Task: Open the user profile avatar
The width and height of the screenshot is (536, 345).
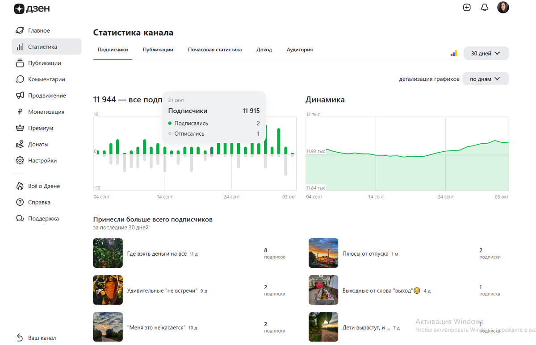Action: click(x=503, y=7)
